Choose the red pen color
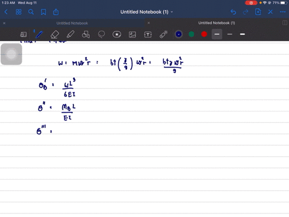 [204, 34]
